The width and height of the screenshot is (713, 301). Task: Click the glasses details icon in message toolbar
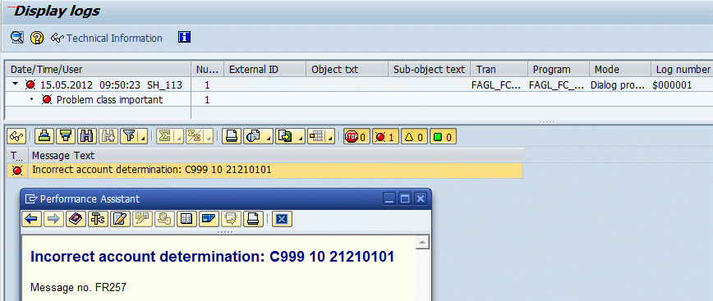16,136
